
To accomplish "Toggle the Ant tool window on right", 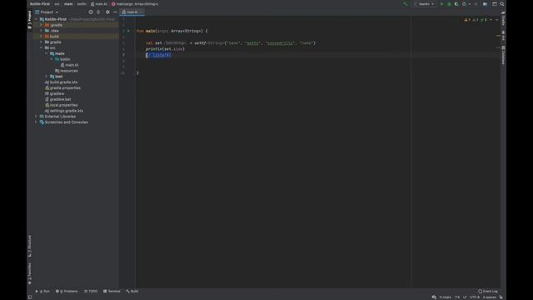I will click(503, 35).
